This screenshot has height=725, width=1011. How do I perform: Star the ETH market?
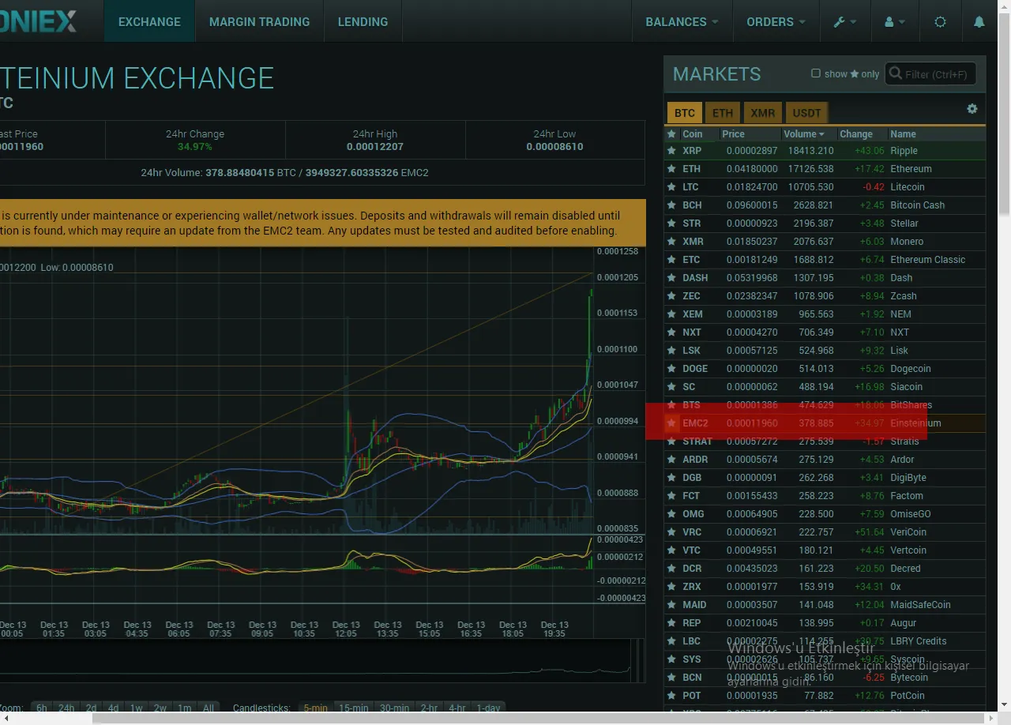(671, 169)
